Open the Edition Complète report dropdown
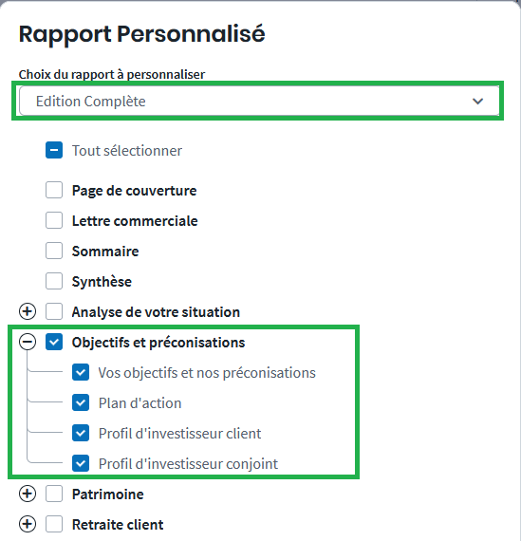 point(259,101)
